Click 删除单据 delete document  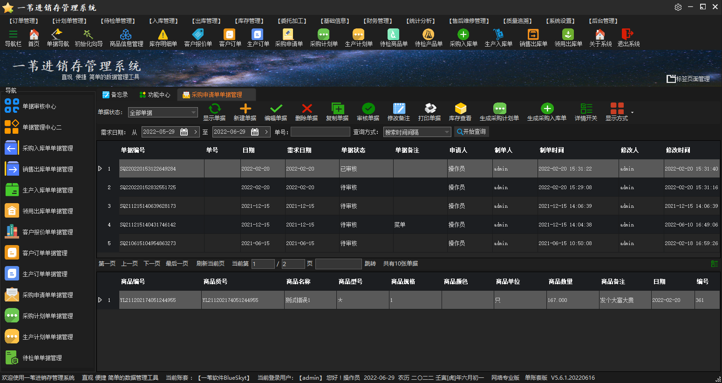point(307,112)
